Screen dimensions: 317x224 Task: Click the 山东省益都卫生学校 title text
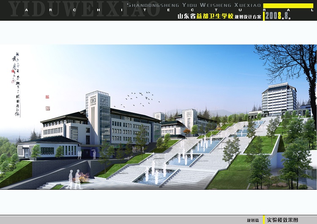[205, 16]
